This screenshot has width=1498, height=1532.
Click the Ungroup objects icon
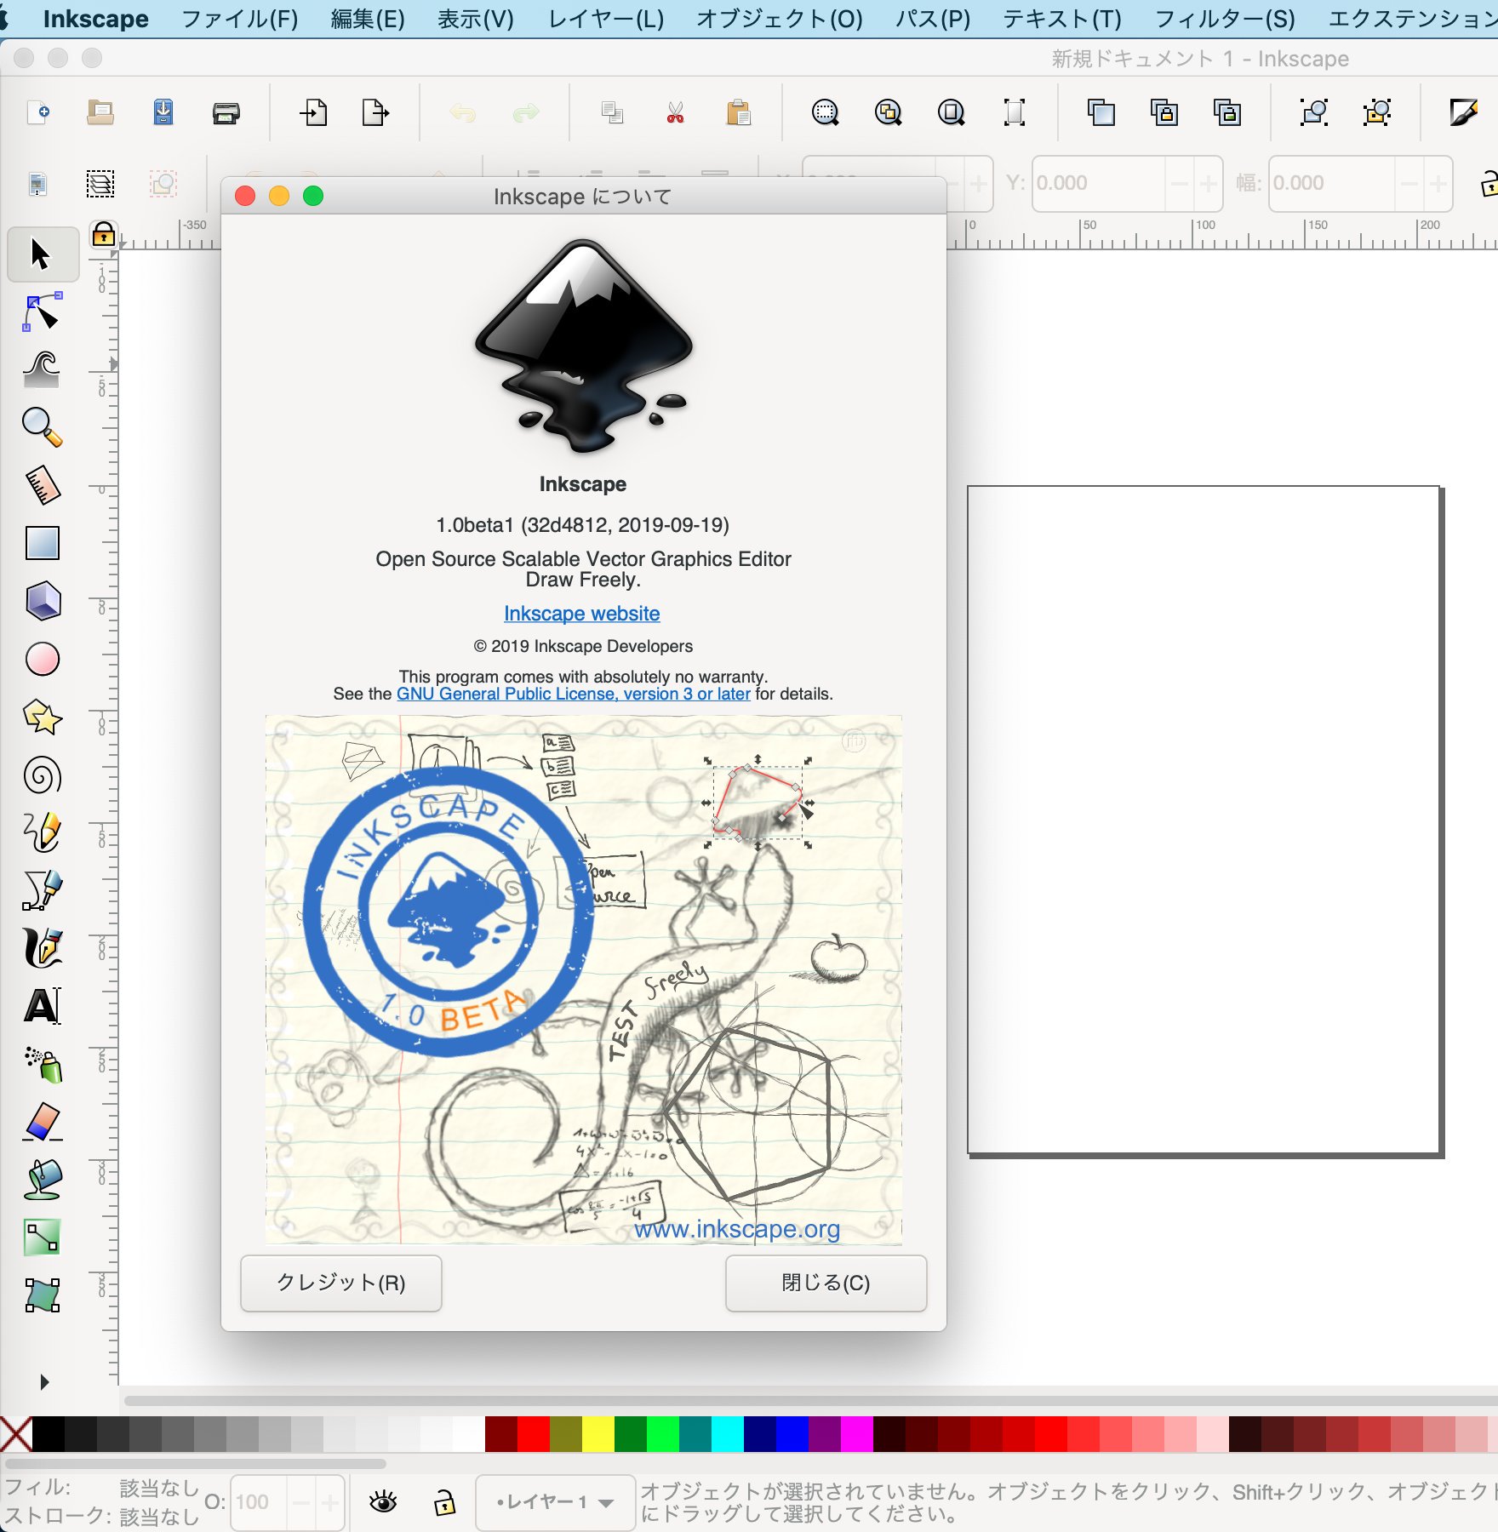point(1376,112)
